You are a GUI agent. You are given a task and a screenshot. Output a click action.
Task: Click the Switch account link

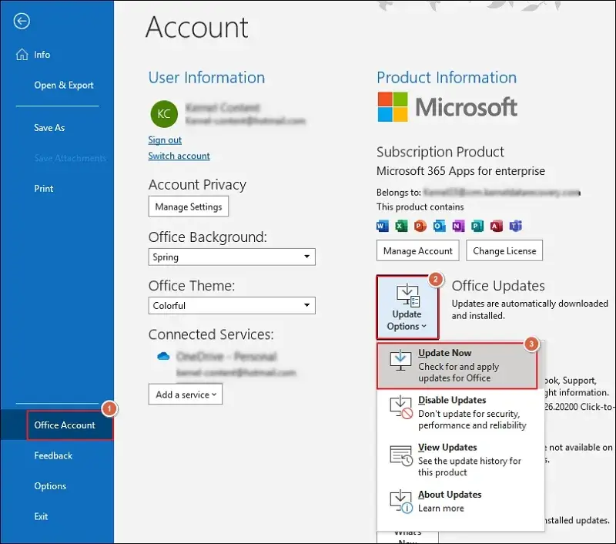[x=179, y=156]
